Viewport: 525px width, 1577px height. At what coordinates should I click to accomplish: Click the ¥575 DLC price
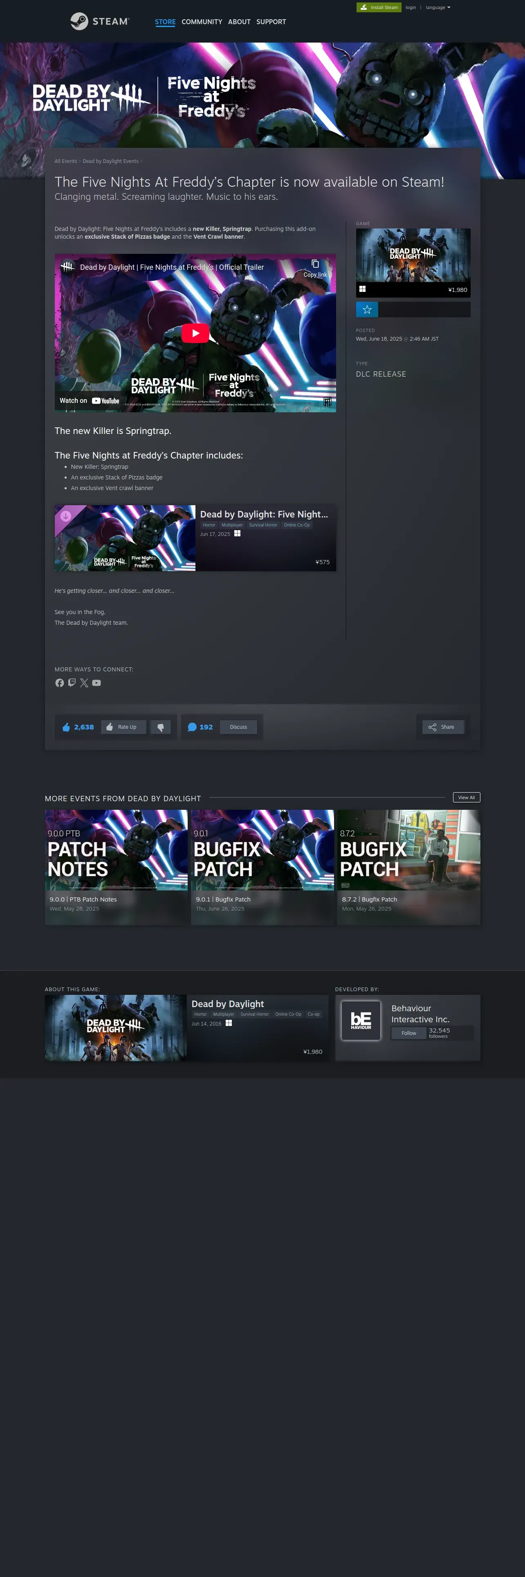(322, 562)
